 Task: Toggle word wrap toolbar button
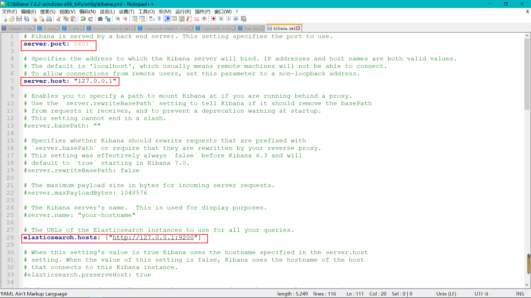click(x=152, y=19)
